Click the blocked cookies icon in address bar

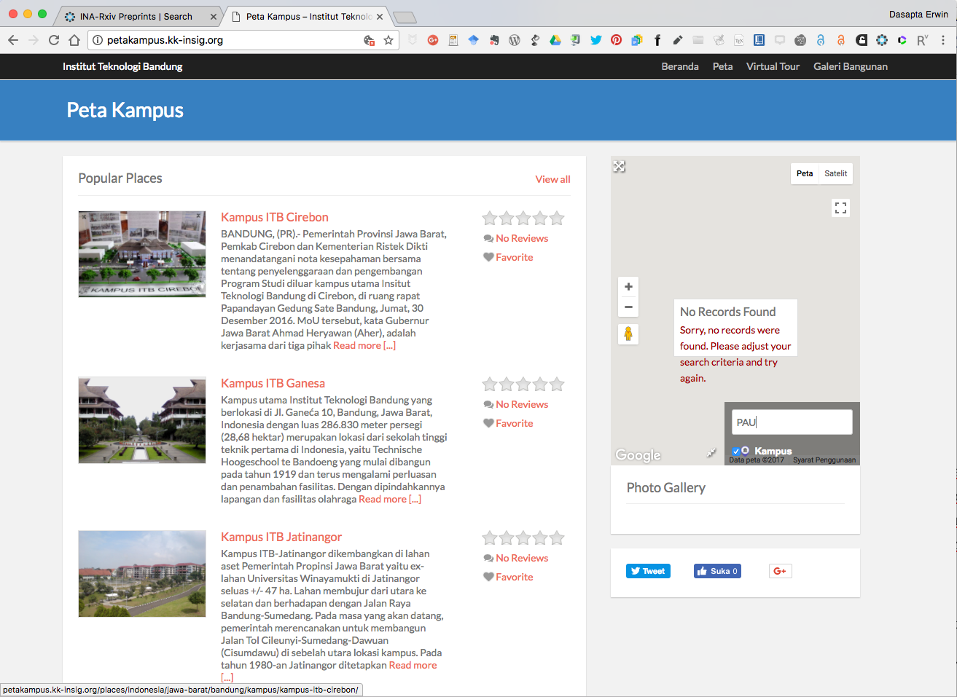tap(370, 40)
